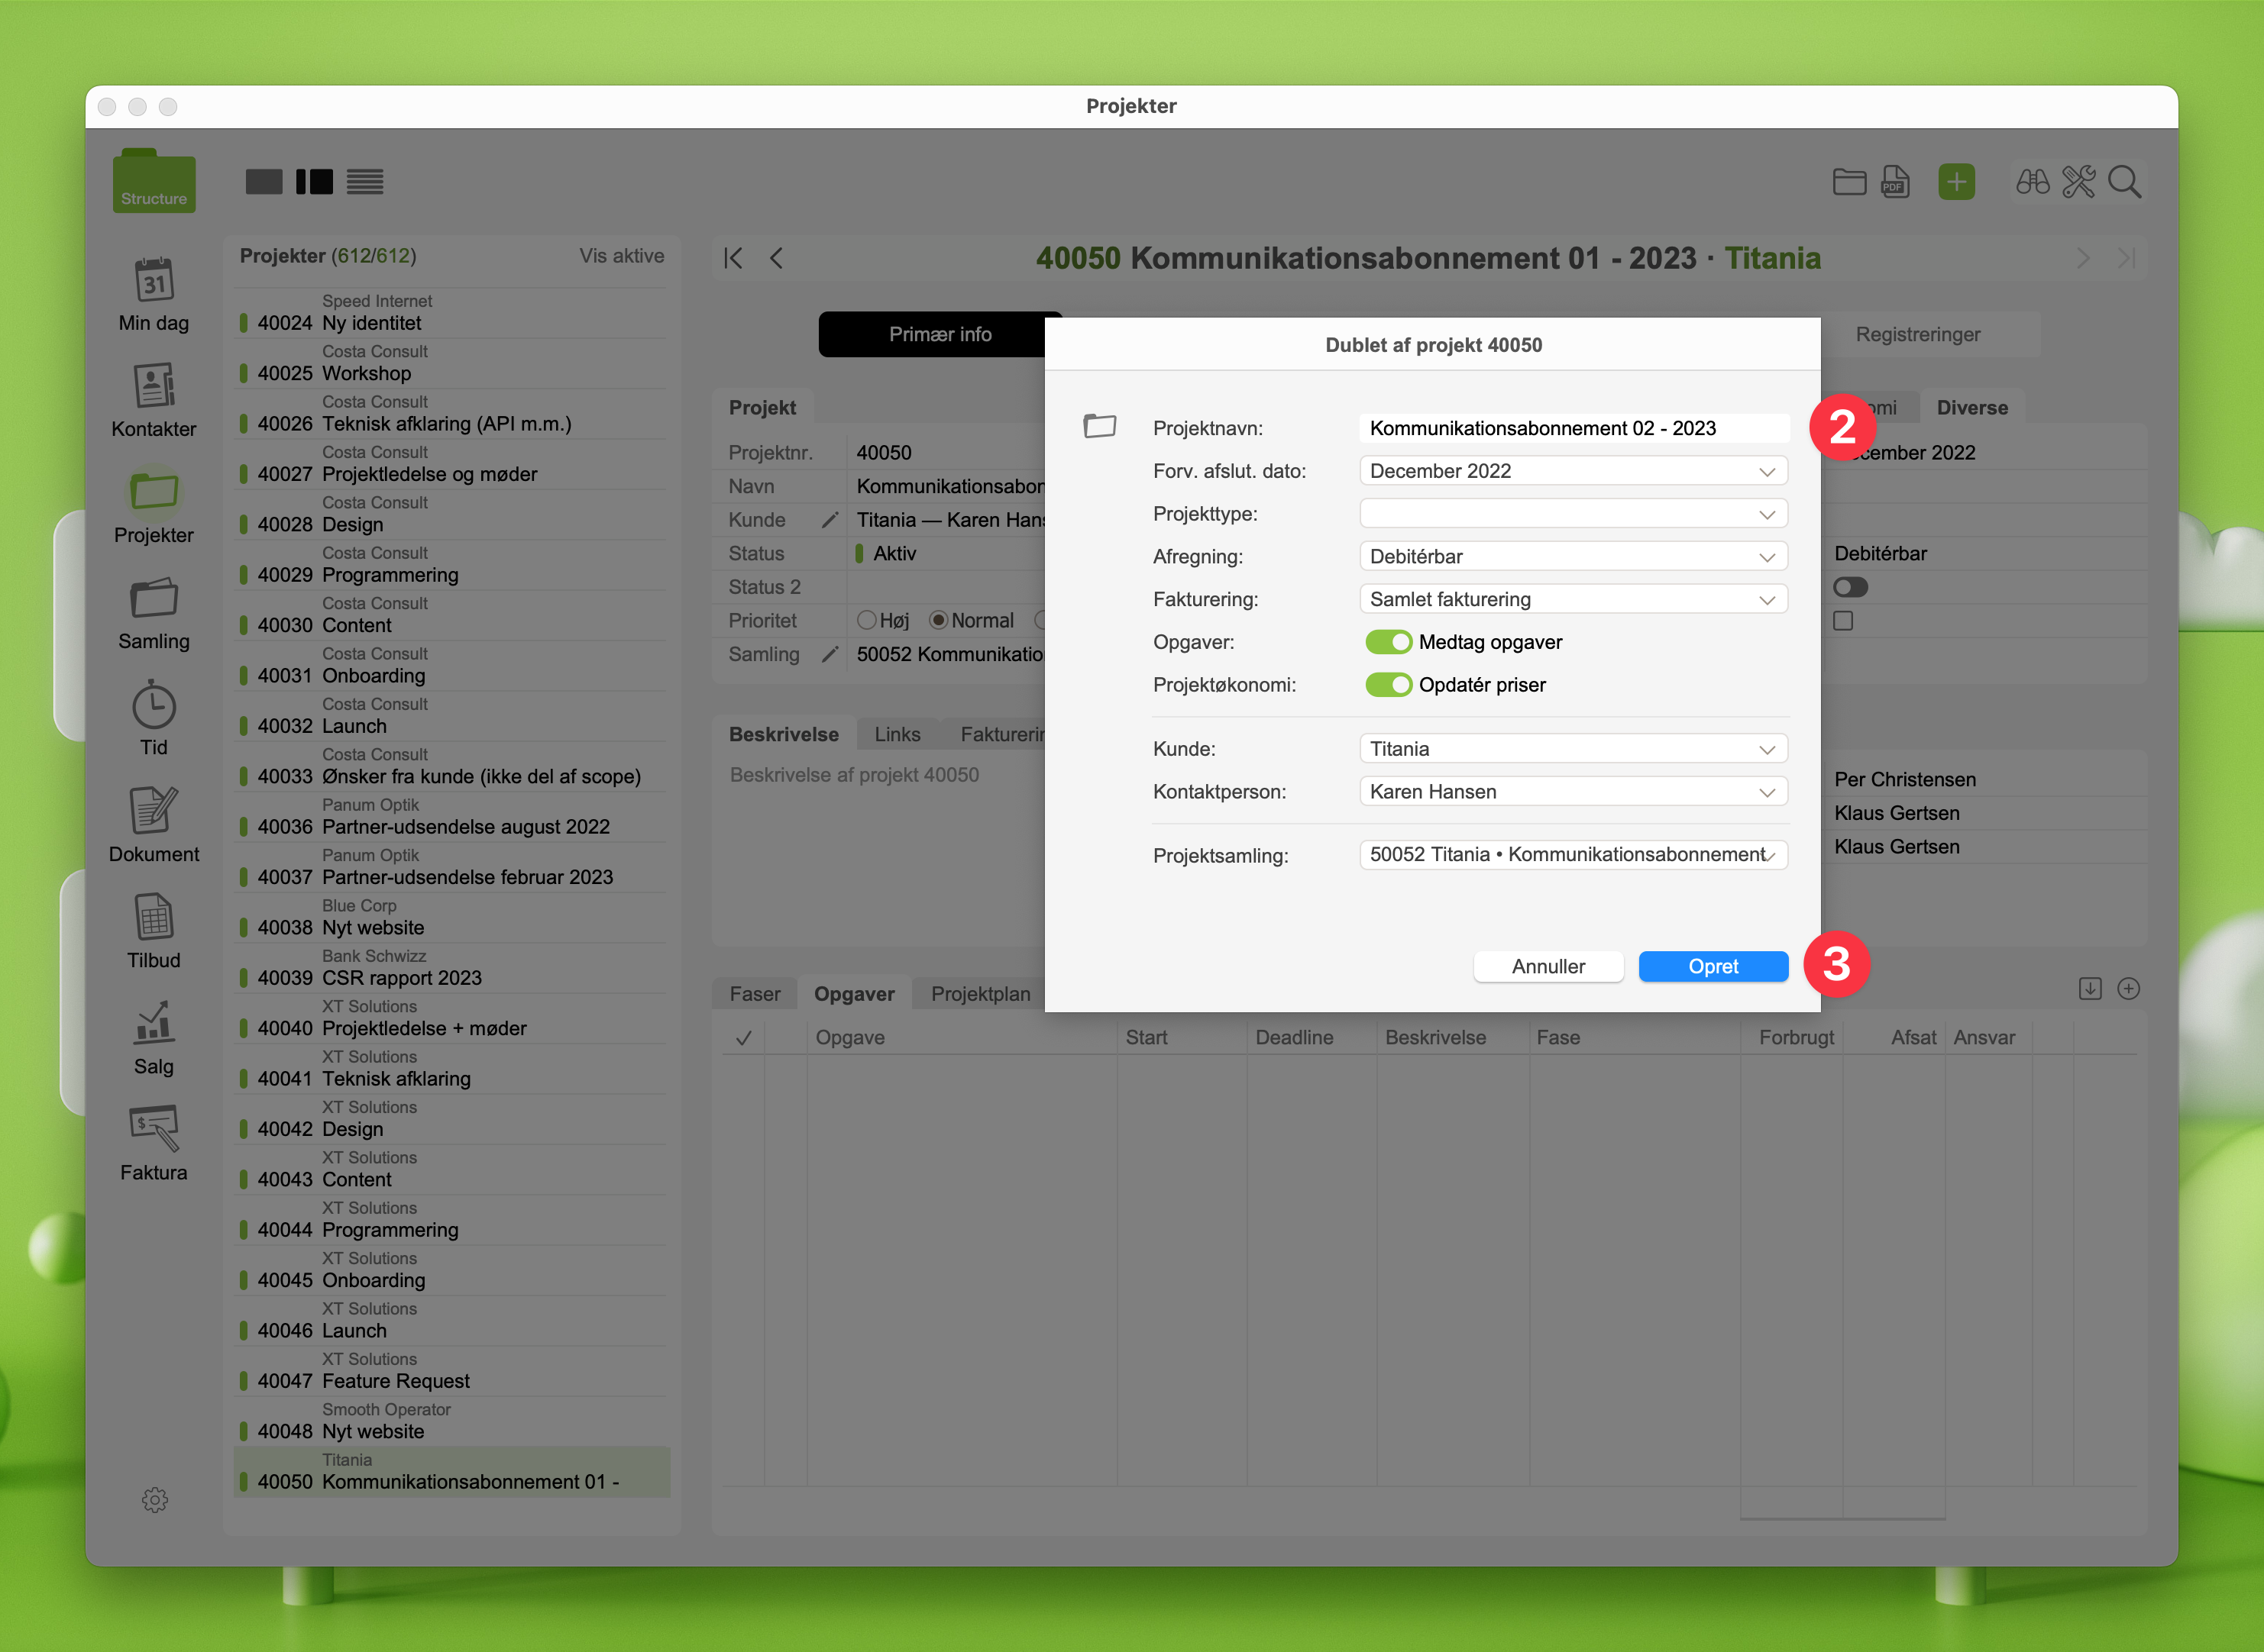Open the Min dag calendar icon
This screenshot has height=1652, width=2264.
tap(154, 281)
